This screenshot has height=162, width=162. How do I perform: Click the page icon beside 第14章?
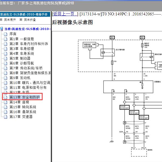tap(6, 102)
